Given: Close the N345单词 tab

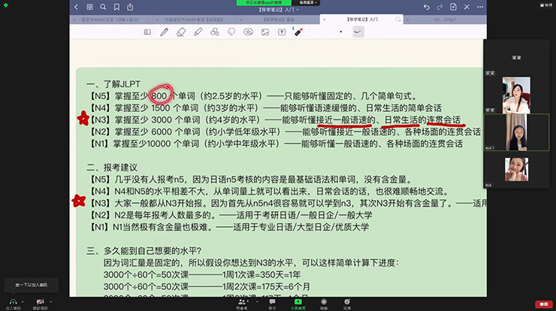Looking at the screenshot, I should (x=158, y=20).
